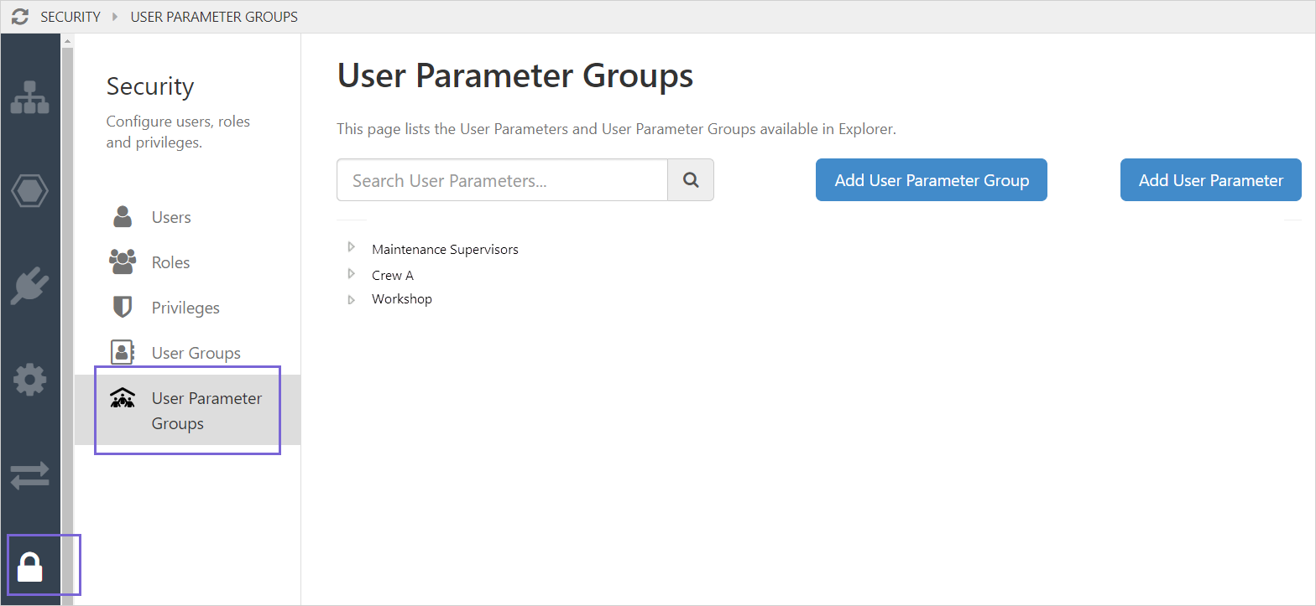Viewport: 1316px width, 606px height.
Task: Focus the Search User Parameters field
Action: (x=502, y=180)
